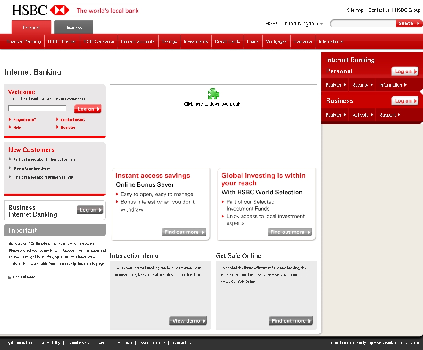Open Register under Business in sidebar
Image resolution: width=423 pixels, height=350 pixels.
click(335, 115)
